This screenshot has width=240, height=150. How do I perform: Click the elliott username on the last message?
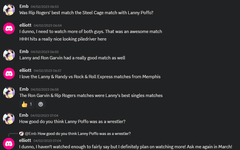click(x=25, y=140)
